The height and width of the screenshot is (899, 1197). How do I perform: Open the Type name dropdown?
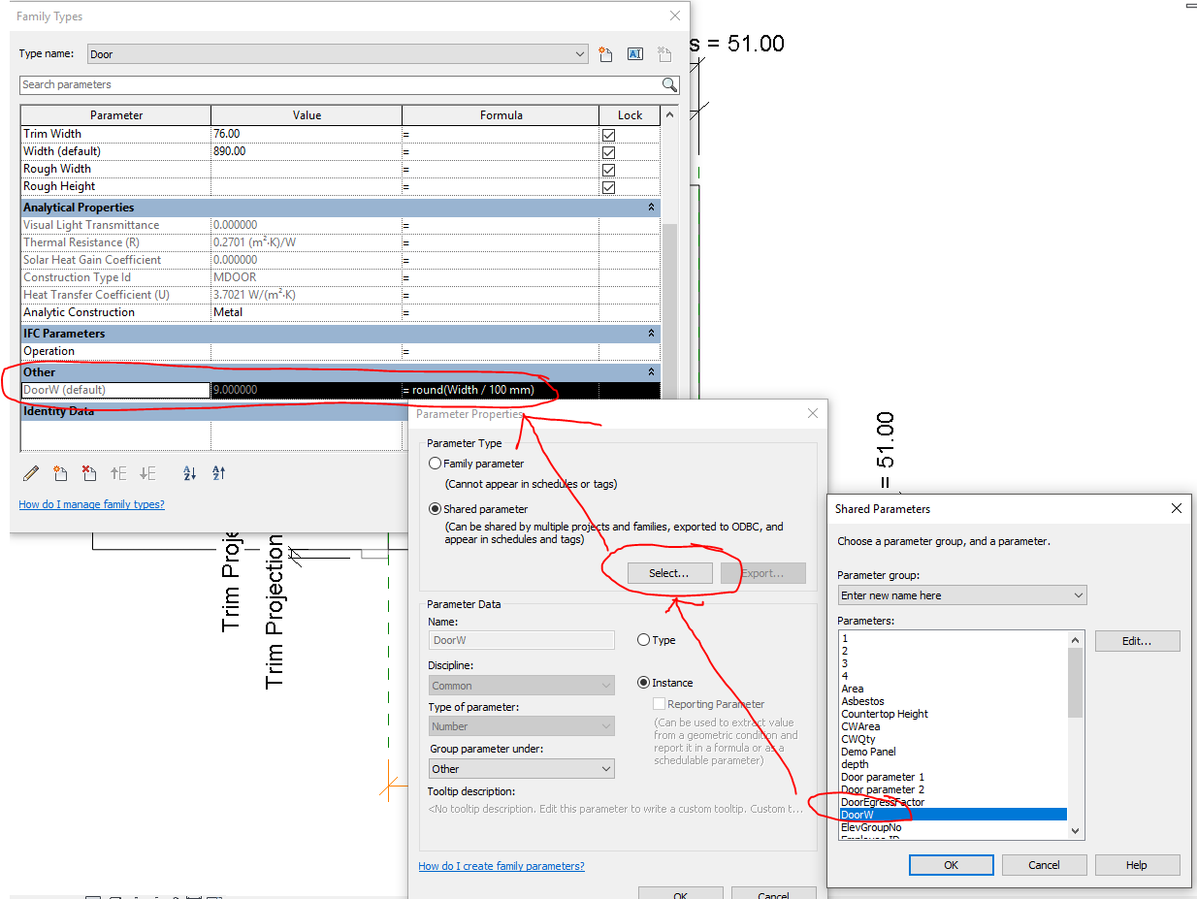pos(579,53)
